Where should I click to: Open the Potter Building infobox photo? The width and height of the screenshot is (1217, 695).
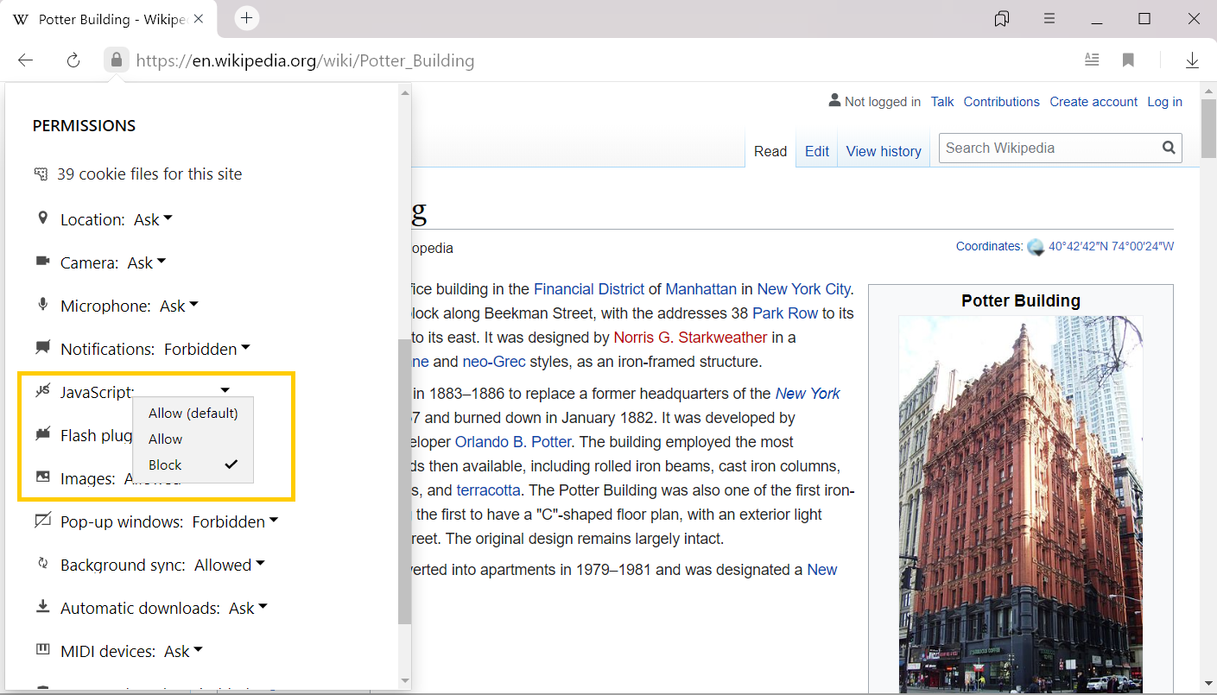click(1021, 504)
